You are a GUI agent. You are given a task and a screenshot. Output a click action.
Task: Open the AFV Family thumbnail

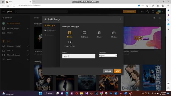[142, 38]
